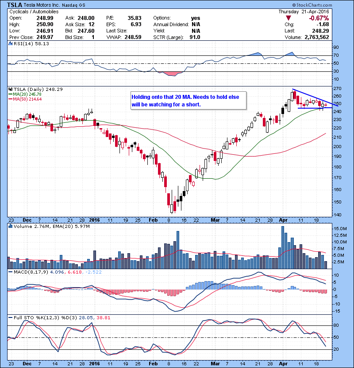This screenshot has height=368, width=354.
Task: Click the RSI value 58.13
Action: click(x=42, y=43)
